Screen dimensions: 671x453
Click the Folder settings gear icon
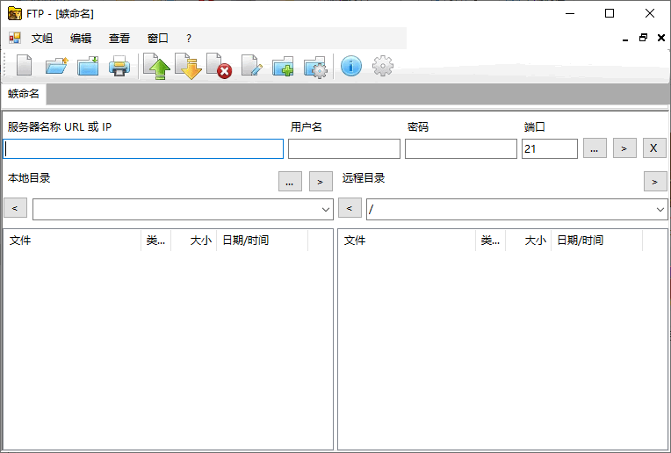point(315,67)
